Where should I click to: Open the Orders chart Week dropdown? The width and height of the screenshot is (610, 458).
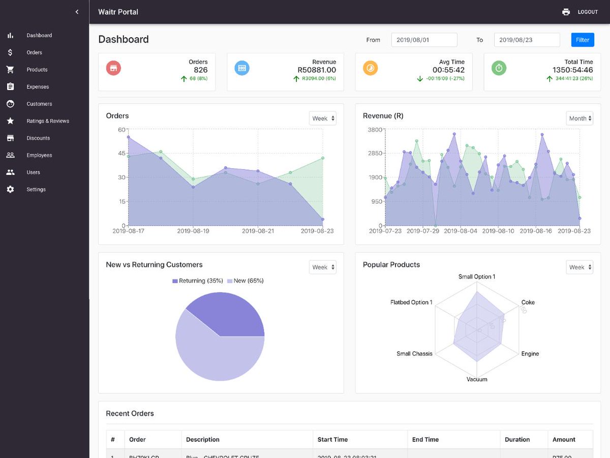click(x=323, y=118)
